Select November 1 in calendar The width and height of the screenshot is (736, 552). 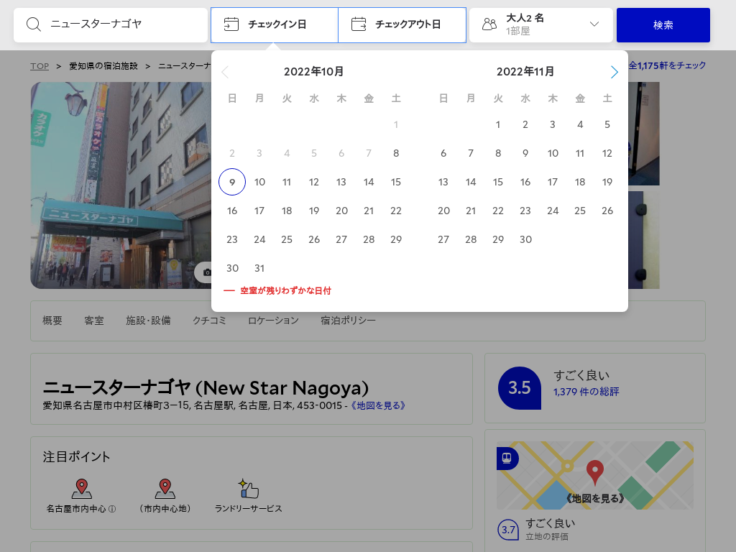pos(498,125)
